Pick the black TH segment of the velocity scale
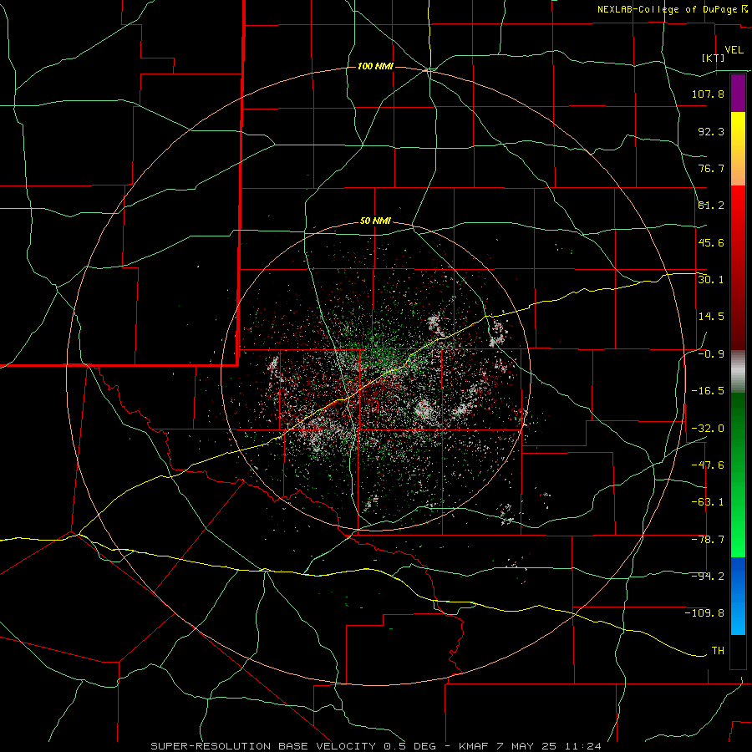 [738, 651]
